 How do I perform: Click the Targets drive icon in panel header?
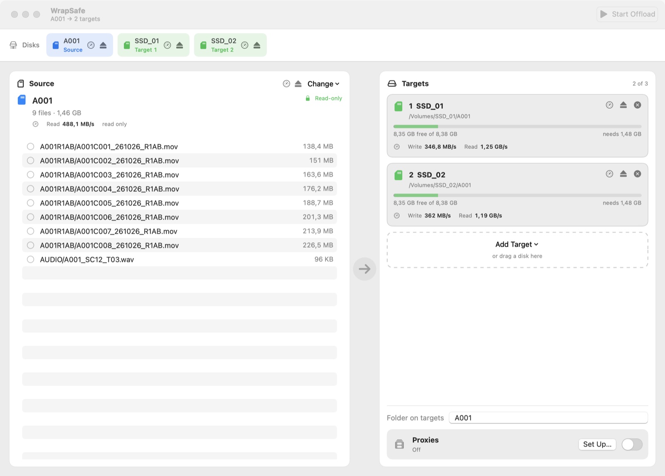(x=392, y=84)
